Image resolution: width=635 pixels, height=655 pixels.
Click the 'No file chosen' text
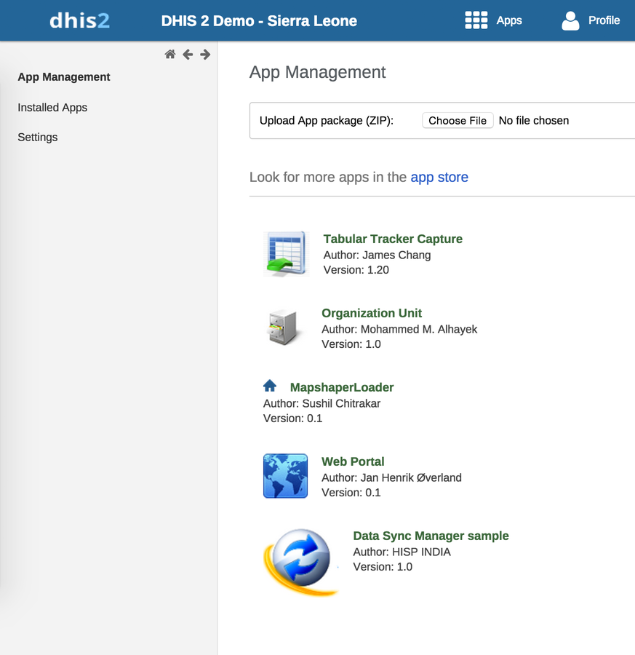(534, 121)
